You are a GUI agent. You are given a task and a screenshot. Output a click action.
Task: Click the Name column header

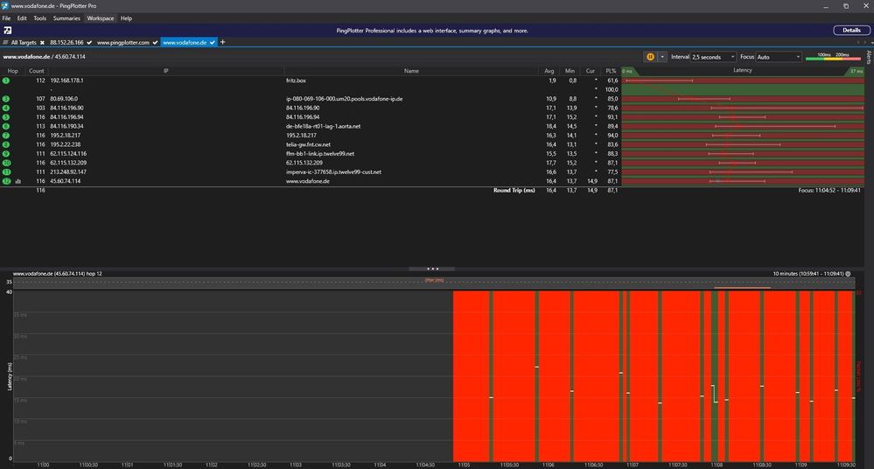(x=411, y=71)
